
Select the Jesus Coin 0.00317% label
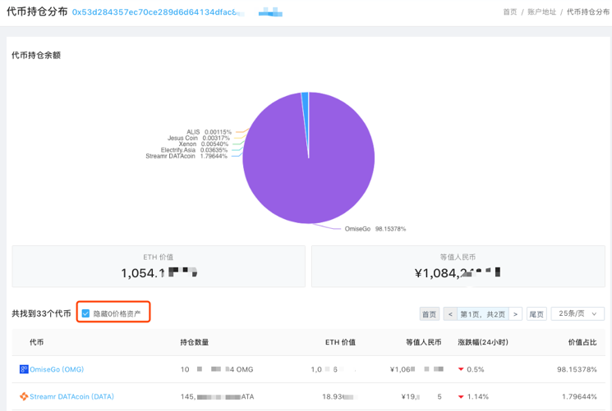(x=199, y=138)
